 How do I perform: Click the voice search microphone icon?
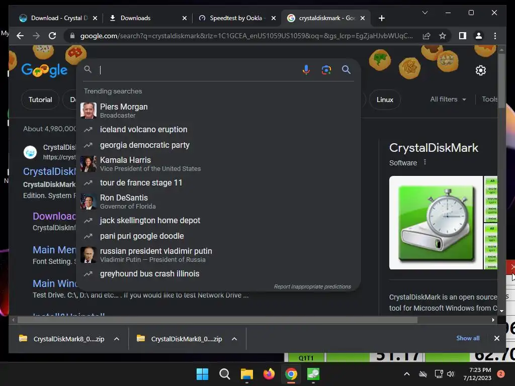[306, 69]
